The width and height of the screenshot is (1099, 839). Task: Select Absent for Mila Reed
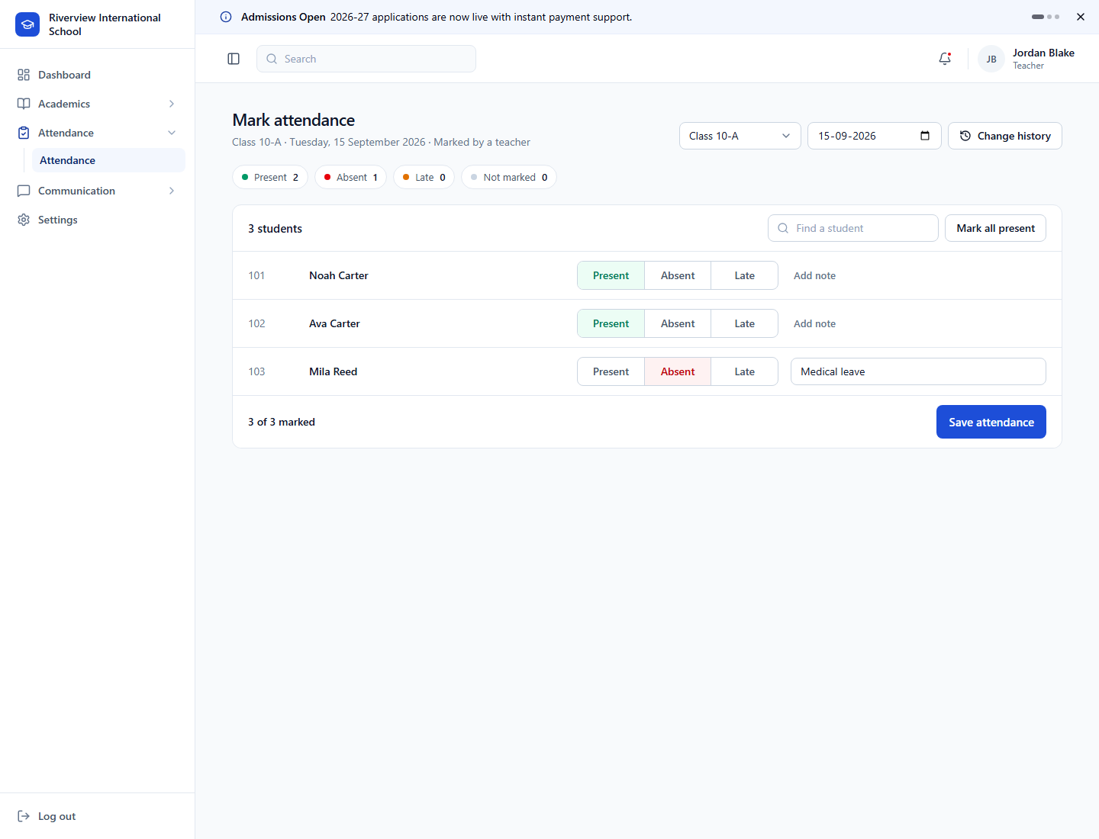click(x=678, y=371)
